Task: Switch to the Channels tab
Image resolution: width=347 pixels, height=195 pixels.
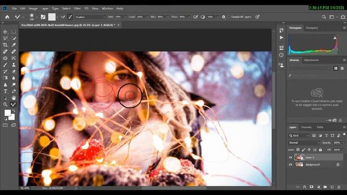Action: pos(306,127)
